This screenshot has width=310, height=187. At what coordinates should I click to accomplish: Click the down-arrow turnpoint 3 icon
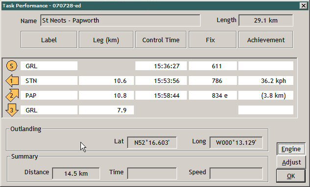coord(12,110)
